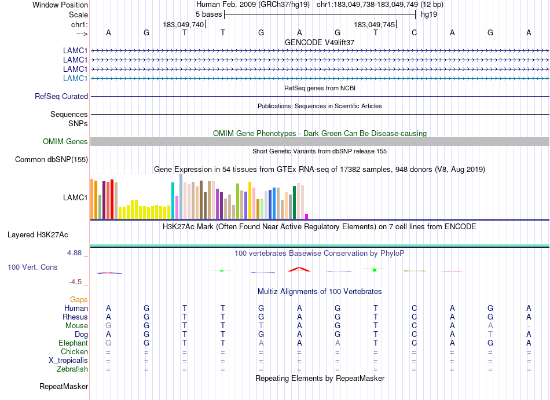The image size is (550, 400).
Task: Click the light-blue LAMC1 transcript label
Action: (x=75, y=78)
